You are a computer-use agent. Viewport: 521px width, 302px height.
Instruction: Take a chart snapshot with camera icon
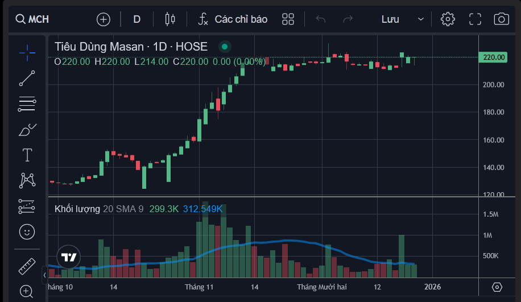click(x=501, y=19)
